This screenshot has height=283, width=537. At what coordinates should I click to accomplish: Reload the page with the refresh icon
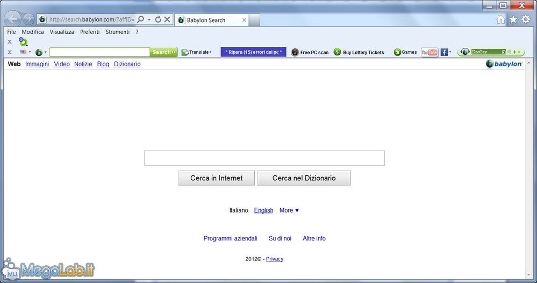(x=158, y=19)
